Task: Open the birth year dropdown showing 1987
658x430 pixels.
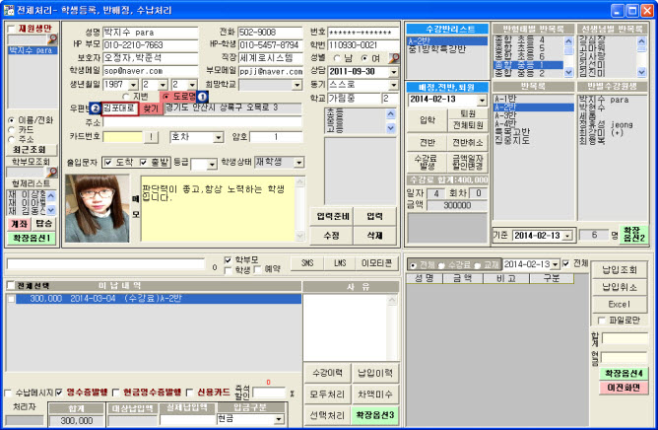Action: [133, 85]
